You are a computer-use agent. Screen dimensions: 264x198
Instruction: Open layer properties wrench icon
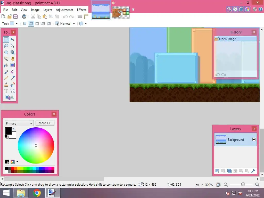(253, 171)
